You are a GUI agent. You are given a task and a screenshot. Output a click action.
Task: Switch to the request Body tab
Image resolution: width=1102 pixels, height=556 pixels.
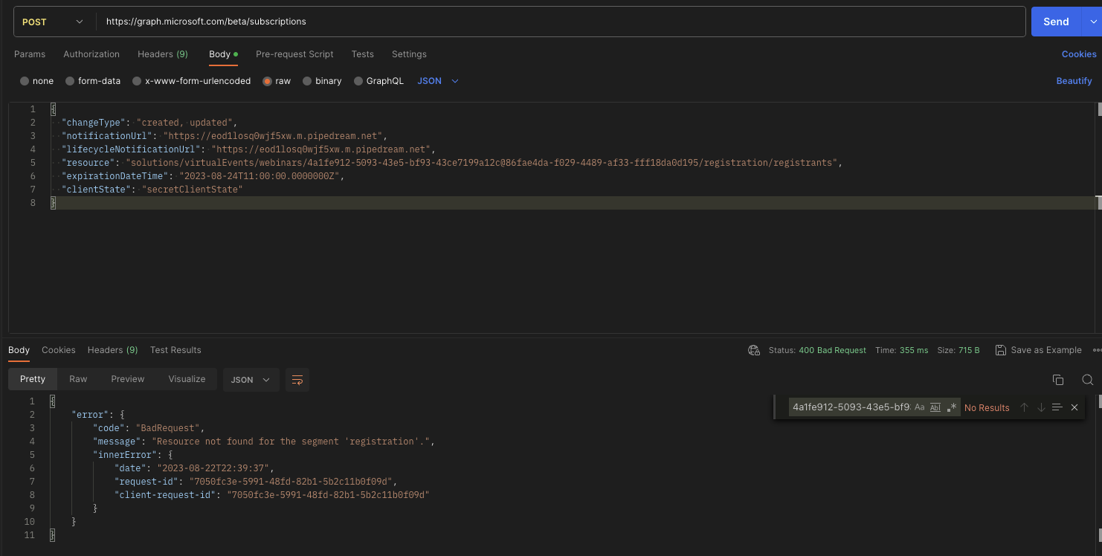click(x=223, y=54)
